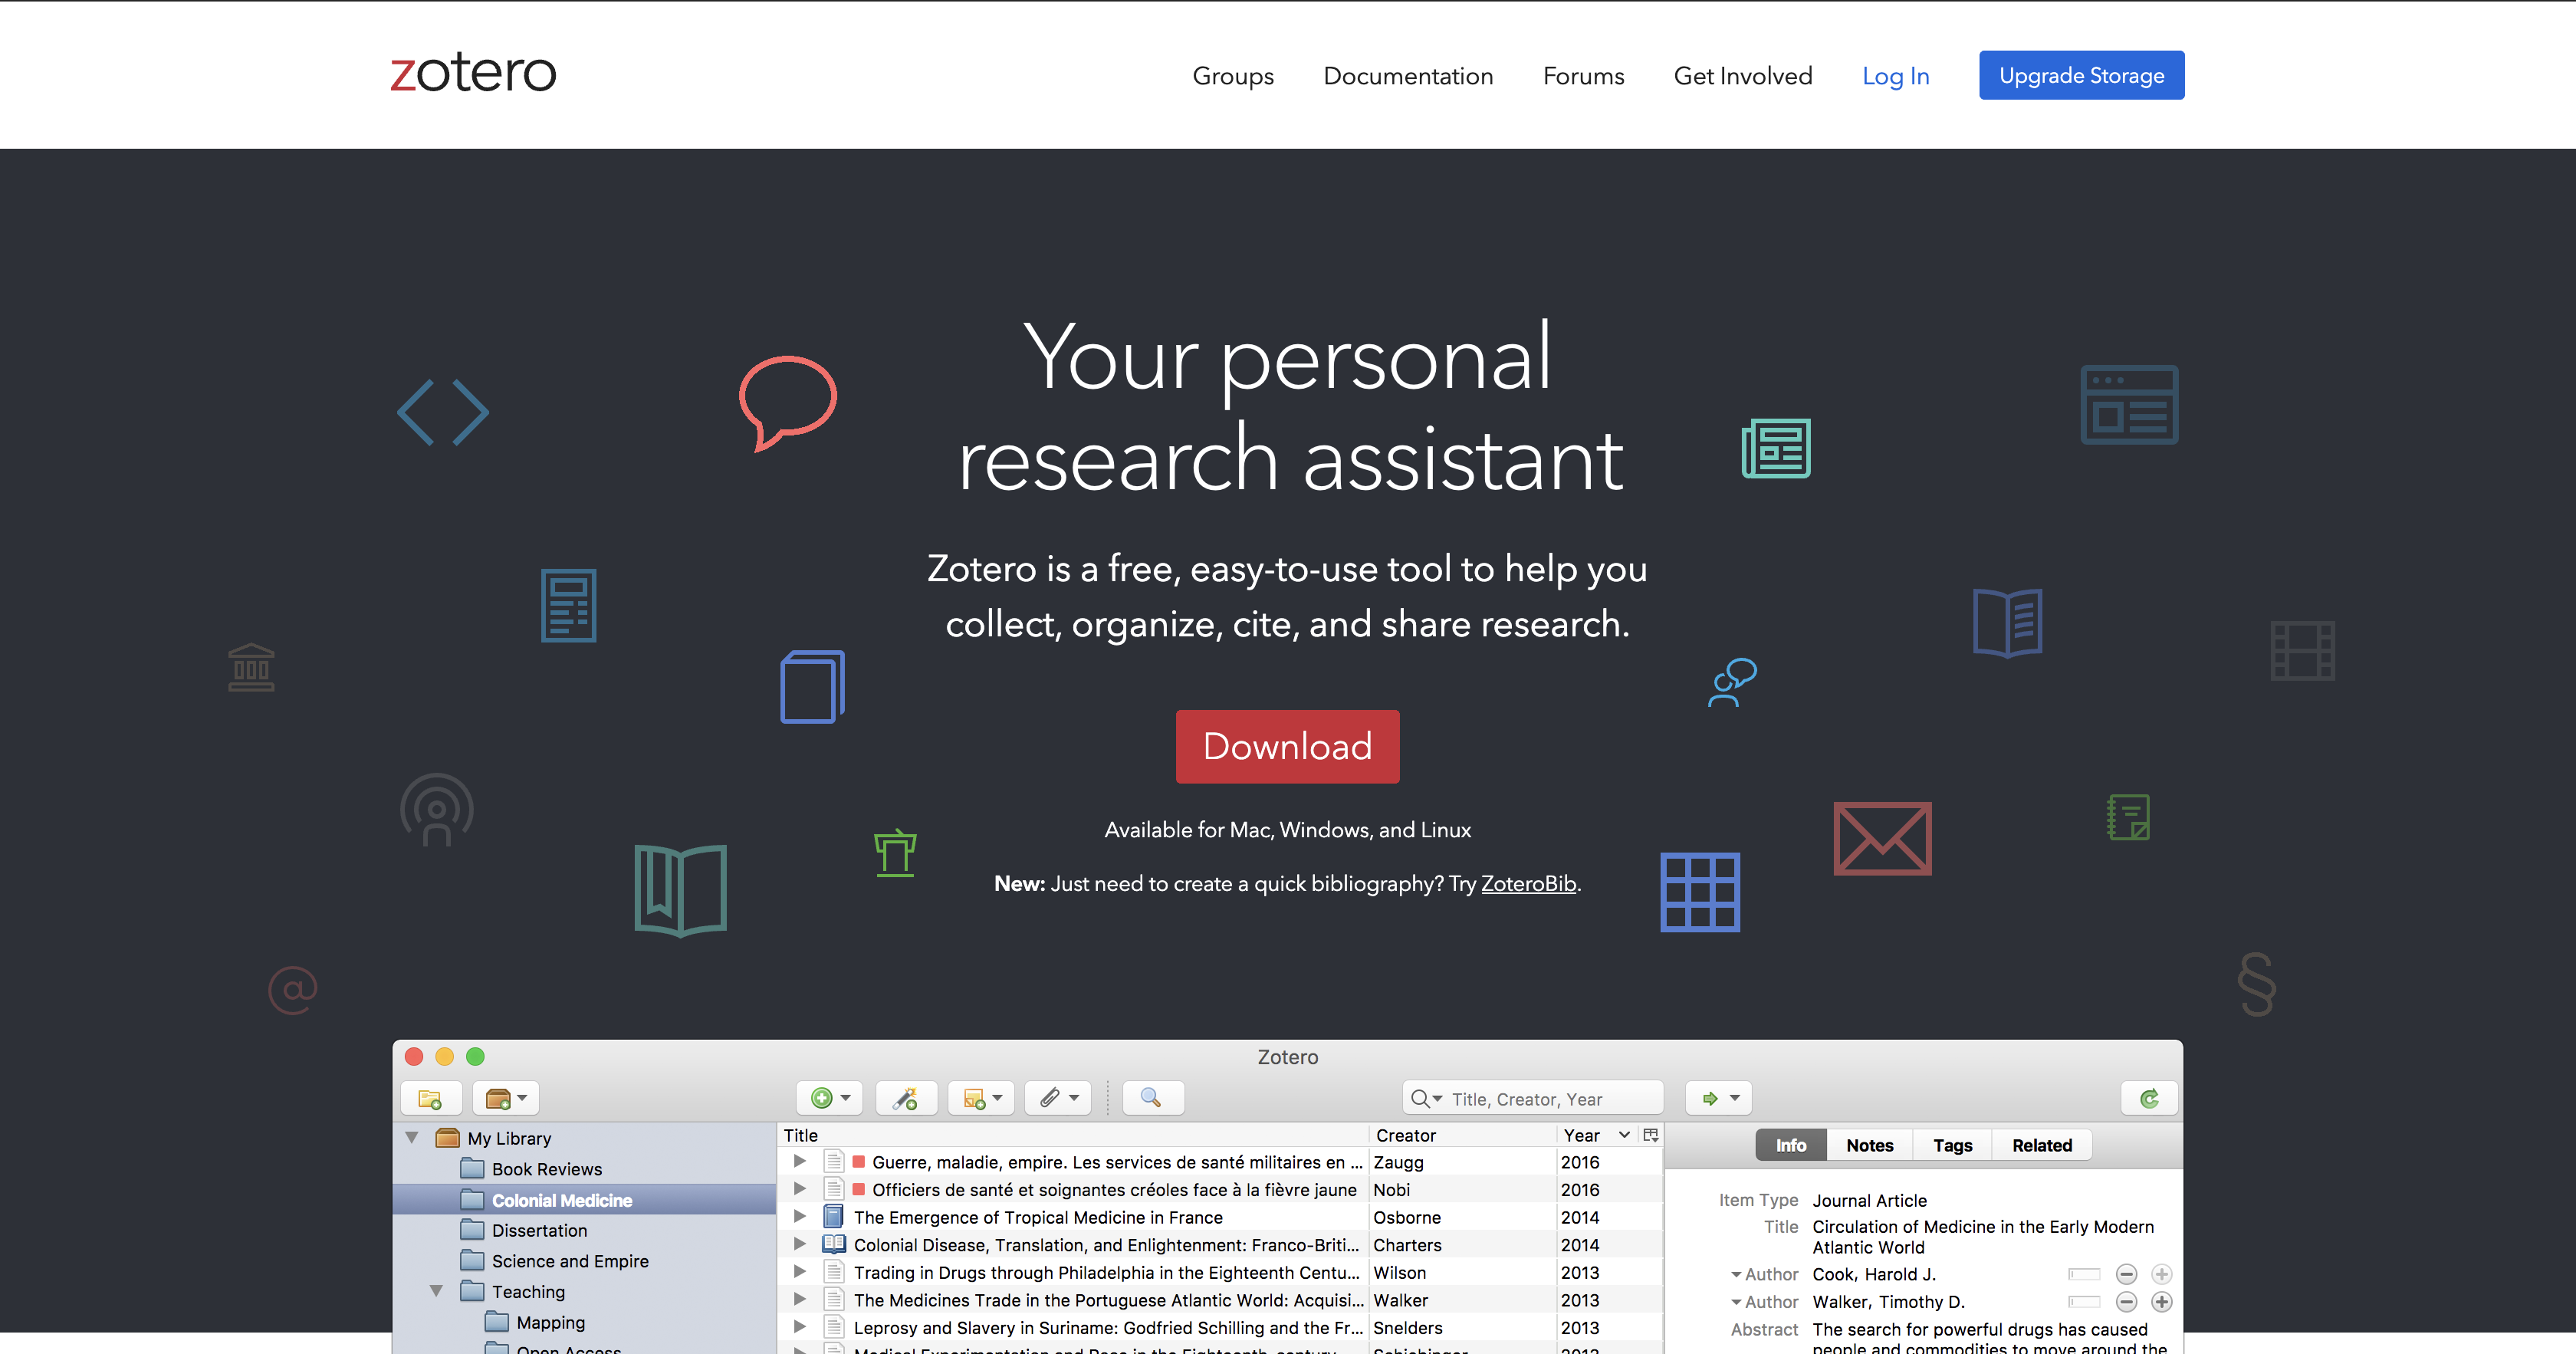Collapse the My Library tree arrow

click(412, 1138)
